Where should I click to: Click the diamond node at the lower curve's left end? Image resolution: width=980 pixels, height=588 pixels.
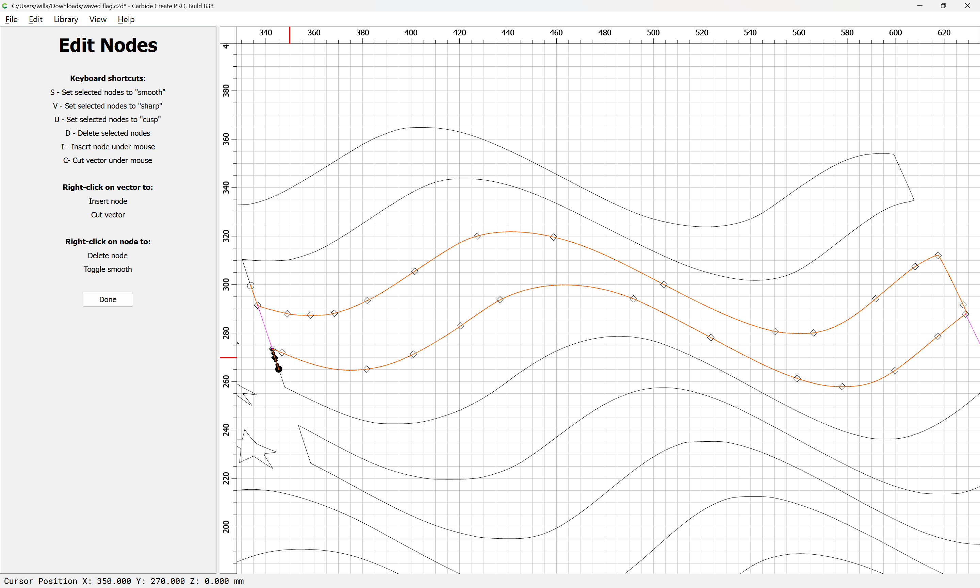click(282, 352)
